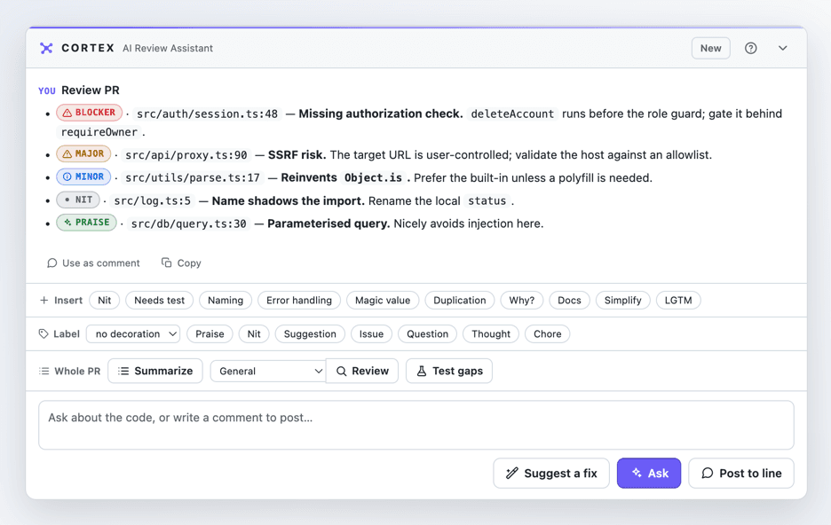Insert Simplify snippet
The height and width of the screenshot is (525, 831).
[622, 300]
